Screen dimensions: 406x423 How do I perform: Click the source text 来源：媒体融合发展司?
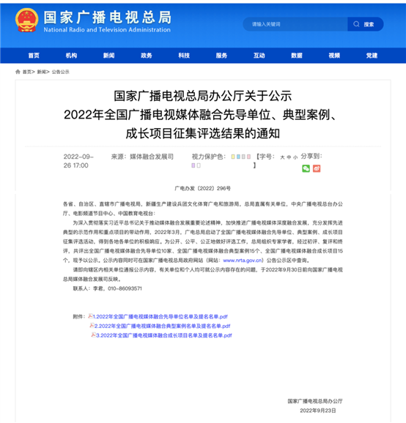point(142,157)
